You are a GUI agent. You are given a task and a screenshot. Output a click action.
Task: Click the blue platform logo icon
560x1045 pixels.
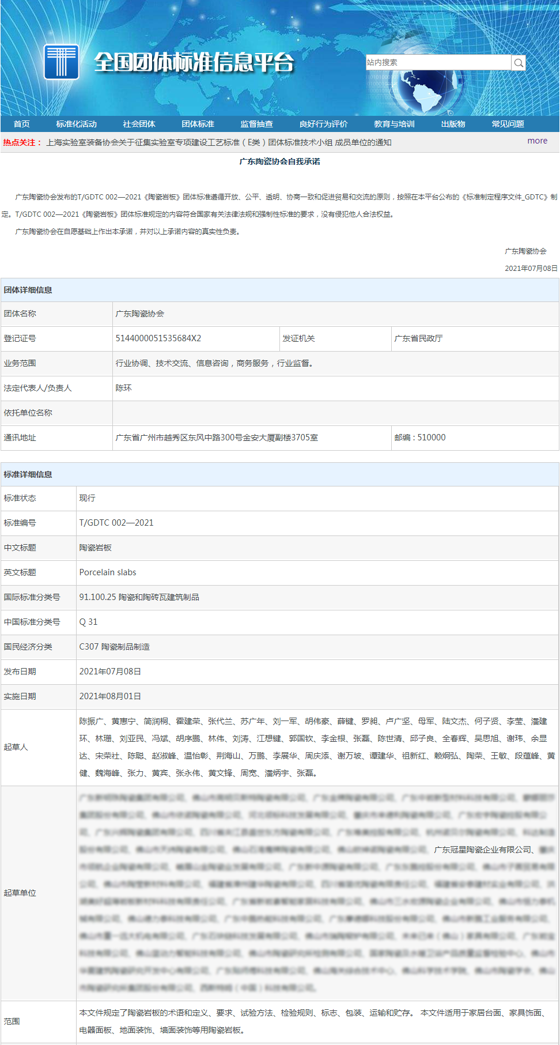(61, 62)
